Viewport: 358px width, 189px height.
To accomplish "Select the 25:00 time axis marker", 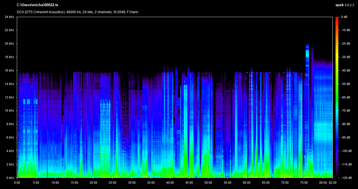I will tap(113, 183).
